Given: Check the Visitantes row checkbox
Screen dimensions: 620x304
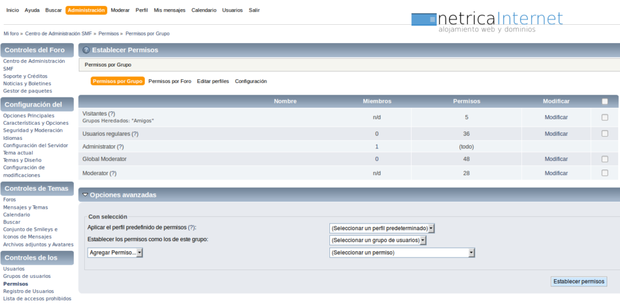Looking at the screenshot, I should 604,117.
